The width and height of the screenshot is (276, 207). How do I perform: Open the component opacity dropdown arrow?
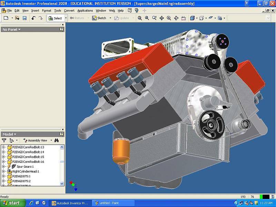pyautogui.click(x=224, y=18)
